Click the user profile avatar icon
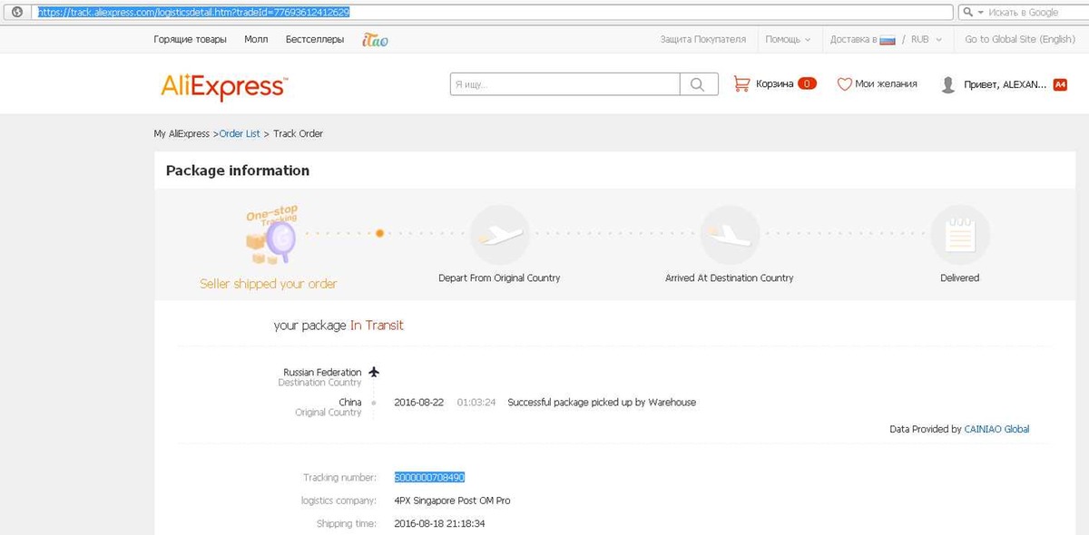1089x535 pixels. 948,85
